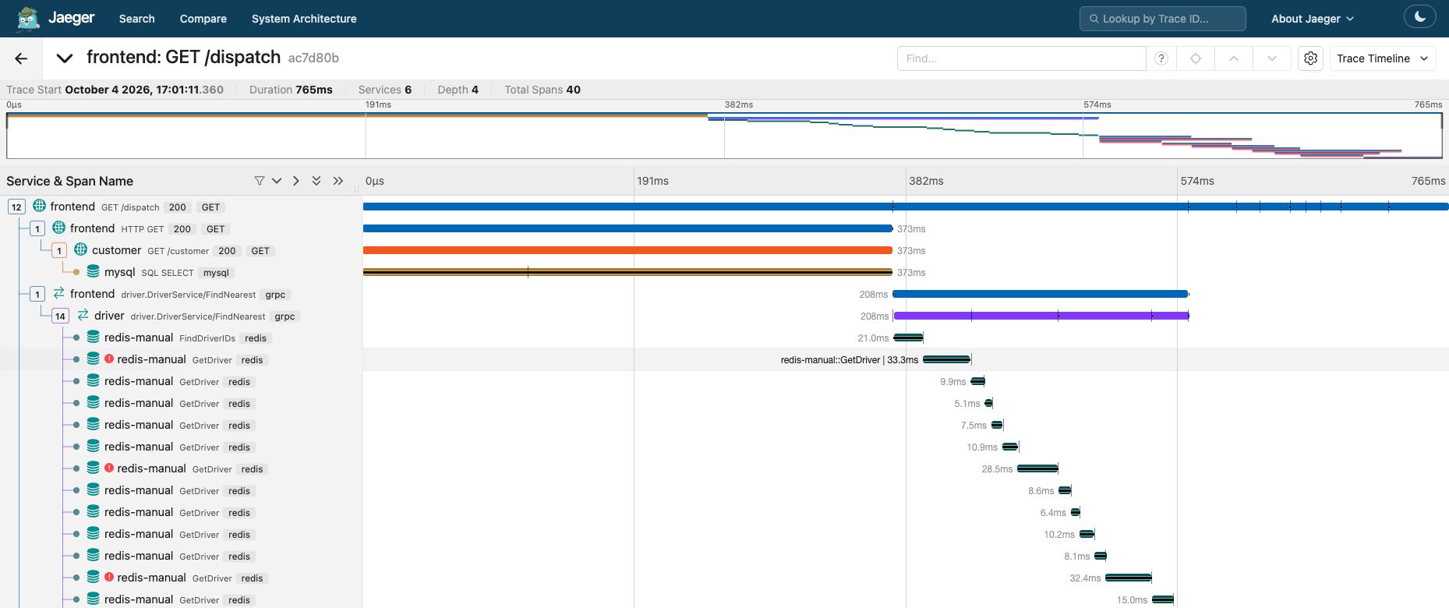Click the purple driver span bar
This screenshot has width=1449, height=608.
tap(1041, 316)
